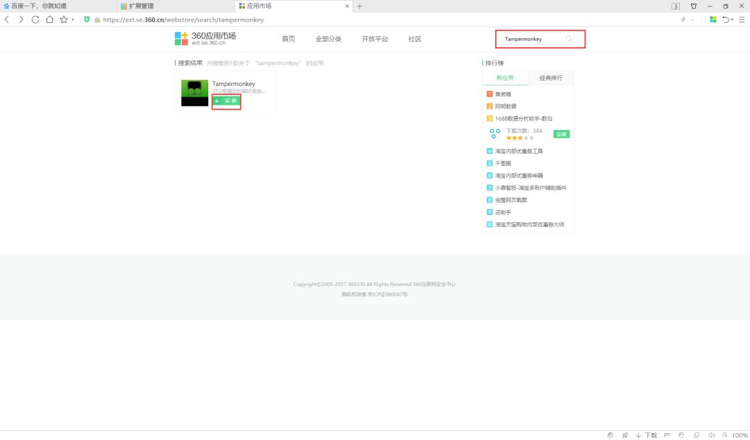Switch to the 百度一下 tab
Screen dimensions: 750x440
pyautogui.click(x=38, y=6)
